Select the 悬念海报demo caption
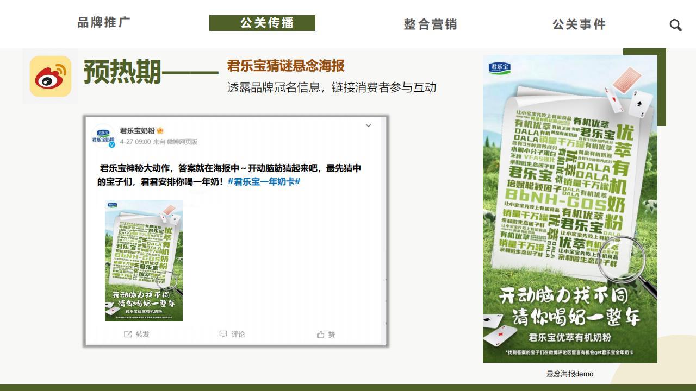Screen dimensions: 696x391 click(570, 374)
